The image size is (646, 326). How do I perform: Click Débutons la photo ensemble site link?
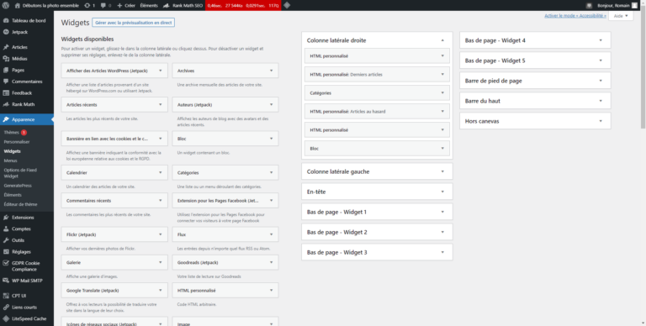point(46,5)
